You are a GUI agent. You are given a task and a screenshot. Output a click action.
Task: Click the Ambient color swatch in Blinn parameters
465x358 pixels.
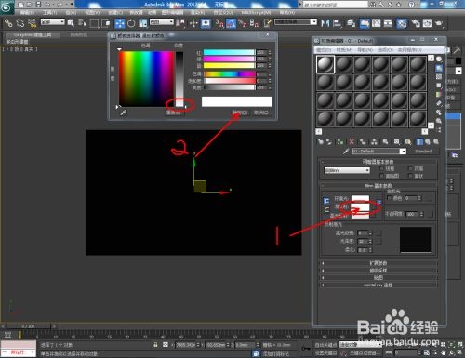point(360,198)
